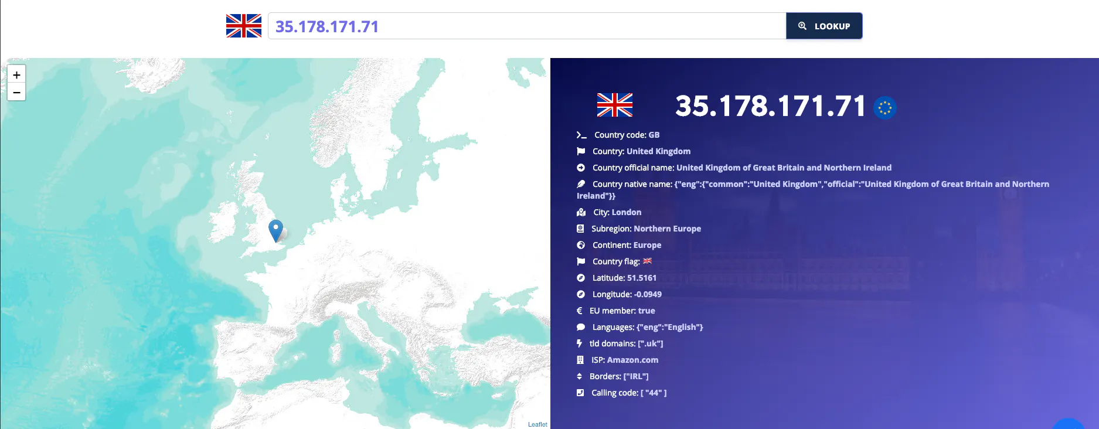Select the City: London text
Viewport: 1099px width, 429px height.
coord(617,212)
